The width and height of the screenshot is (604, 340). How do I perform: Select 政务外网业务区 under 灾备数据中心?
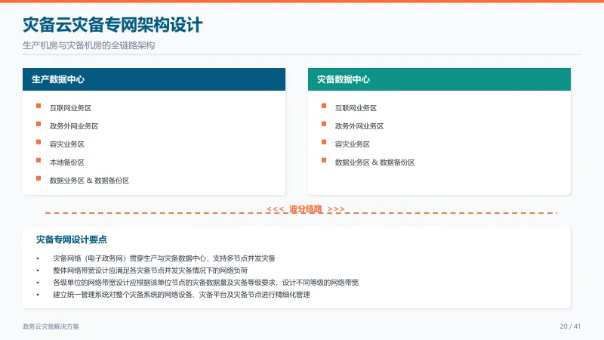[x=359, y=126]
